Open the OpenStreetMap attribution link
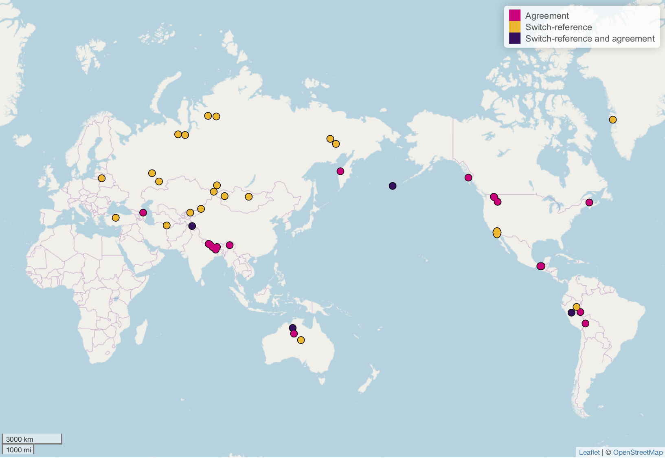Screen dimensions: 665x458 point(638,452)
